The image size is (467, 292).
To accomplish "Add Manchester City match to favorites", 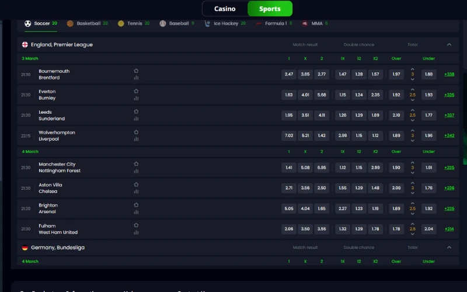I will [136, 164].
